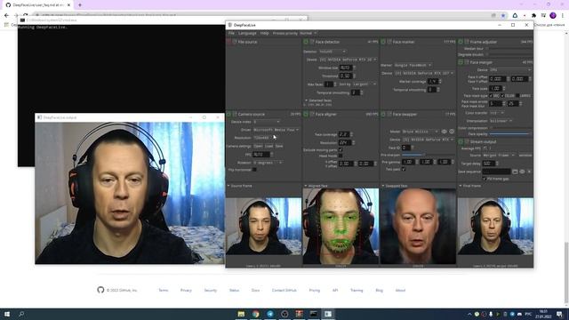The image size is (569, 320).
Task: Click taskbar search magnifier icon
Action: point(21,314)
